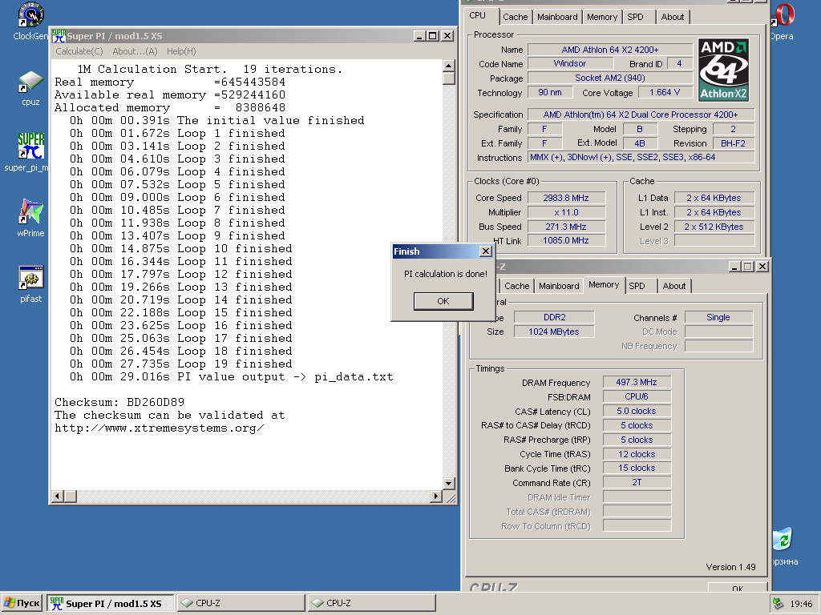Click OK in the Finish dialog
The height and width of the screenshot is (615, 821).
coord(443,301)
